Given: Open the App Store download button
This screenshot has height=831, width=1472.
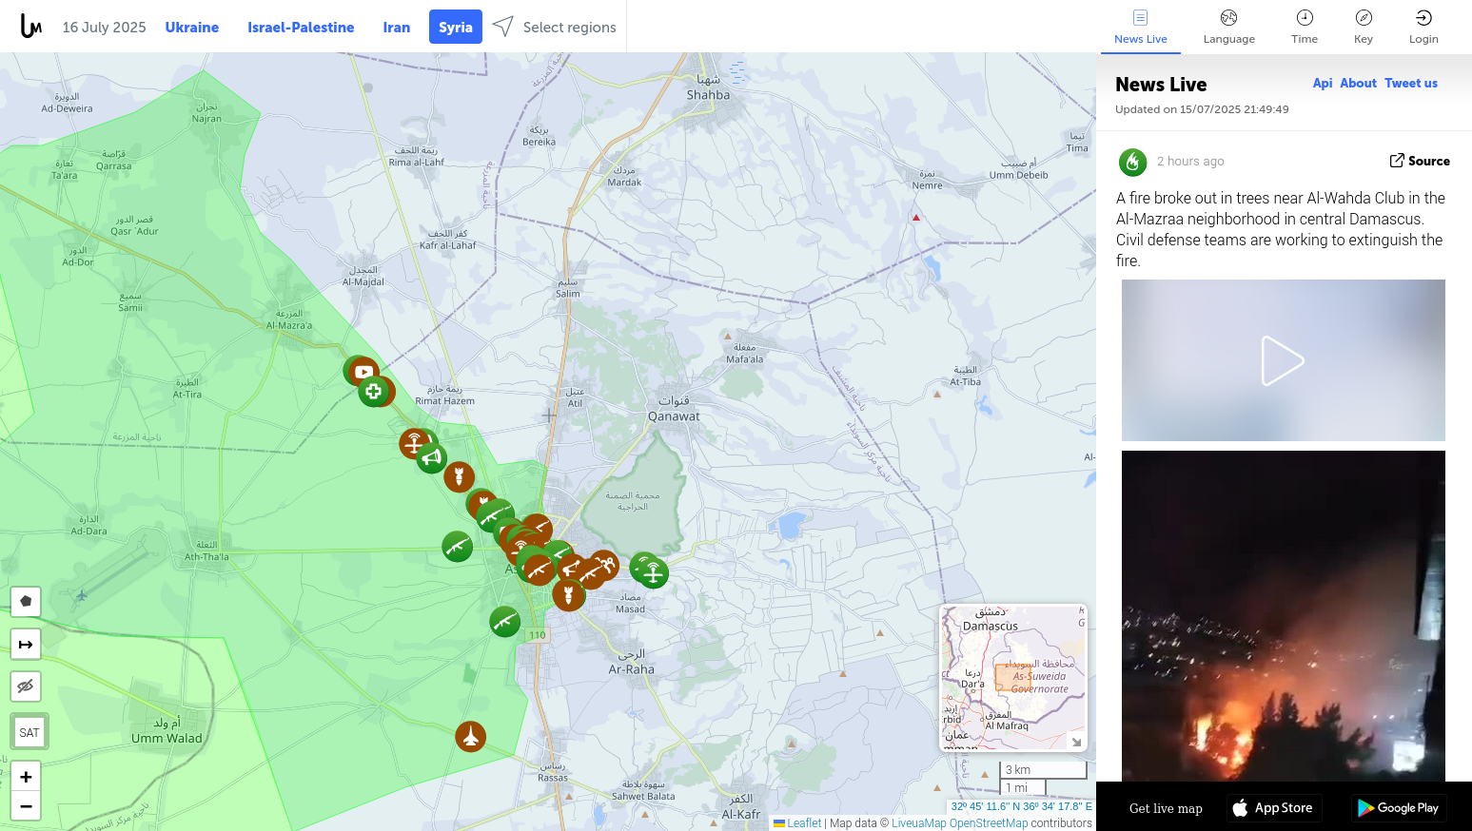Looking at the screenshot, I should click(x=1274, y=808).
